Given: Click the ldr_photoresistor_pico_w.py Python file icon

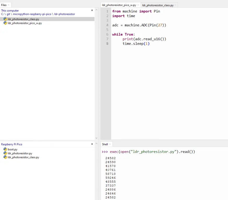Looking at the screenshot, I should pyautogui.click(x=5, y=23).
